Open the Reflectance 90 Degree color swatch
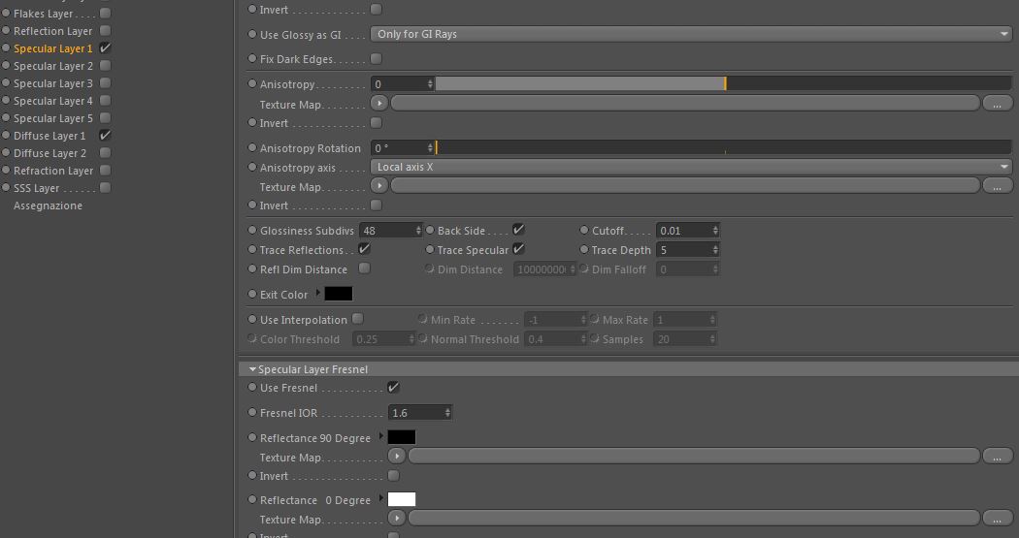 click(x=401, y=437)
